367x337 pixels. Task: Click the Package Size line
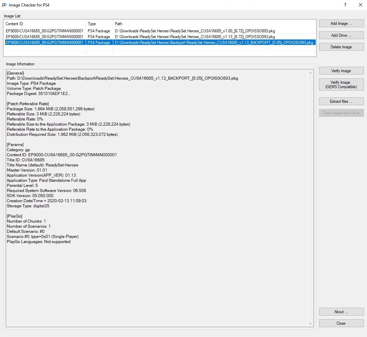click(51, 109)
